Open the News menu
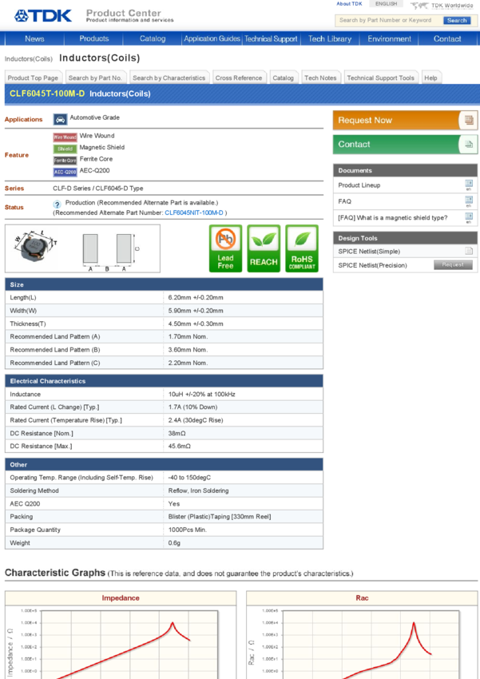Screen dimensions: 480x679 pos(34,38)
